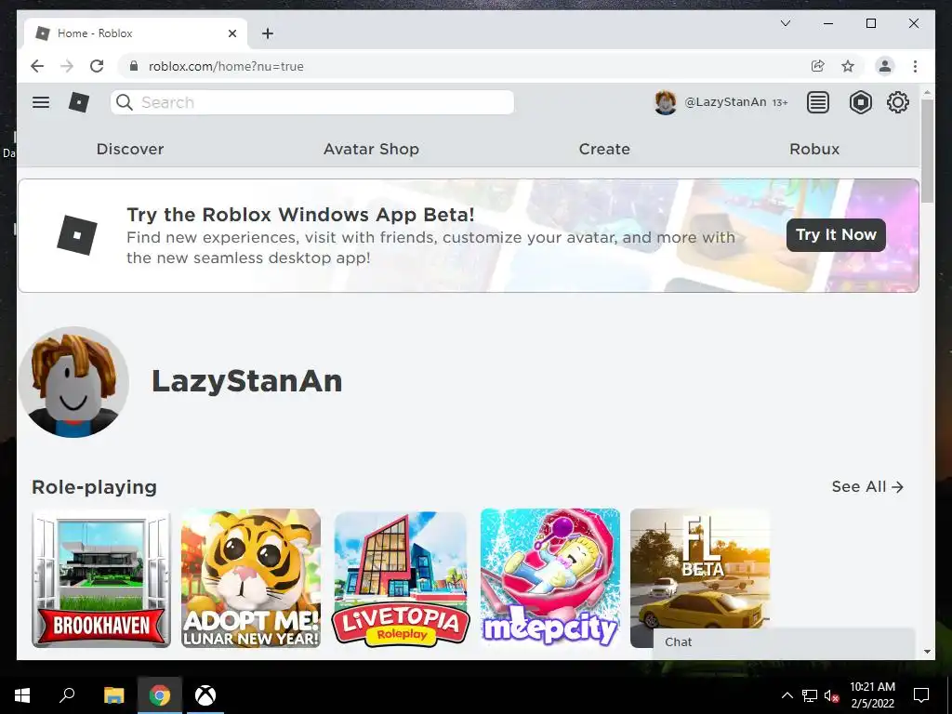Image resolution: width=952 pixels, height=714 pixels.
Task: Click the page vertical scrollbar thumb
Action: pos(927,152)
